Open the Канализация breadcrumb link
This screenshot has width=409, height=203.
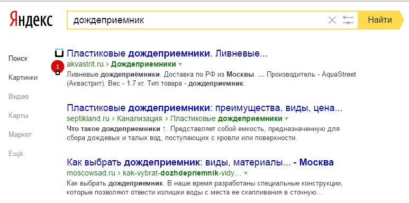point(140,118)
